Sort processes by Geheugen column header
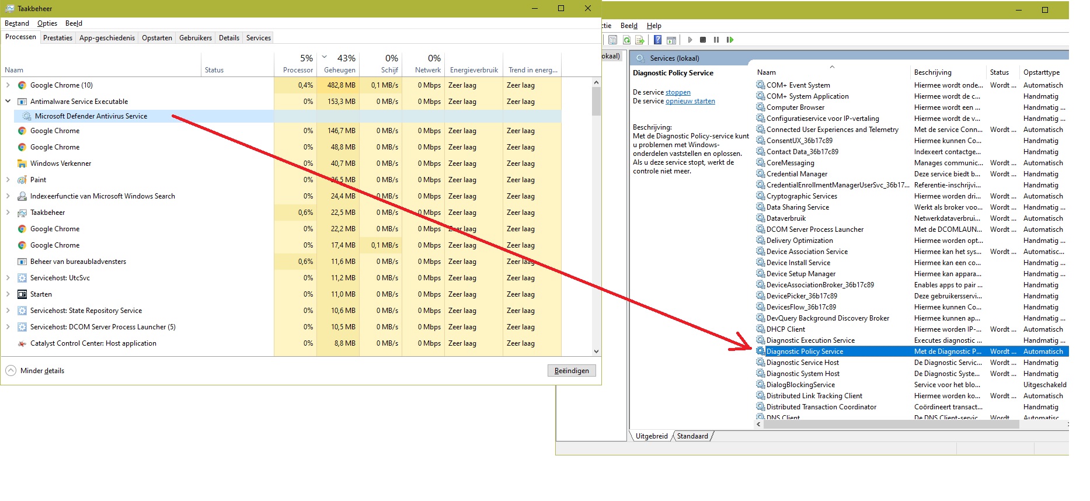Image resolution: width=1090 pixels, height=501 pixels. [x=339, y=64]
